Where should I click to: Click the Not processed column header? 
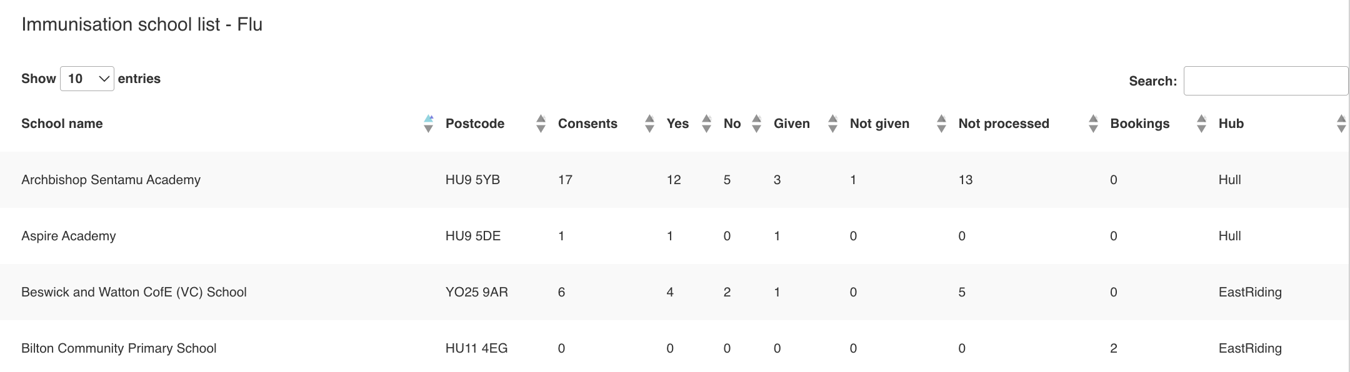click(1003, 124)
